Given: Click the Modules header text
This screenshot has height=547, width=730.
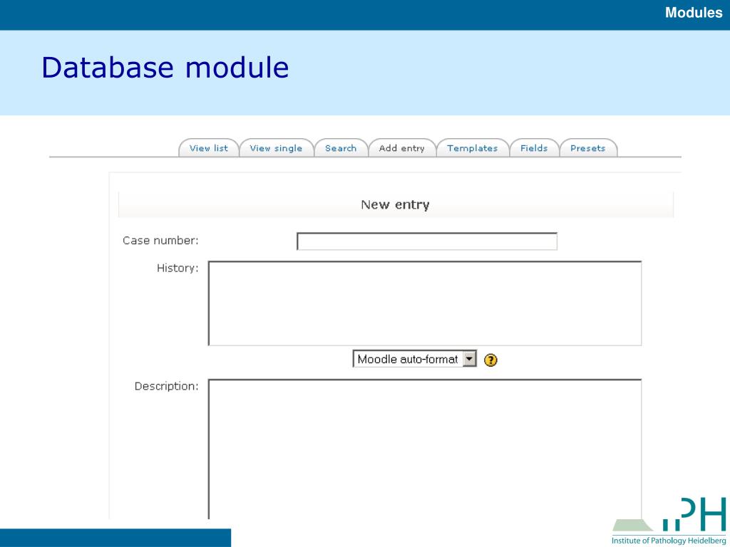Looking at the screenshot, I should 693,13.
